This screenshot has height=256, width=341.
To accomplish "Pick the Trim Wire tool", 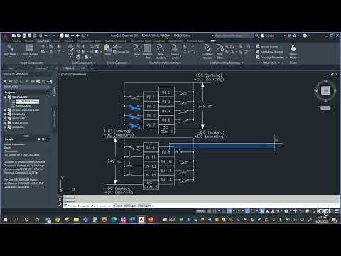I will (220, 51).
